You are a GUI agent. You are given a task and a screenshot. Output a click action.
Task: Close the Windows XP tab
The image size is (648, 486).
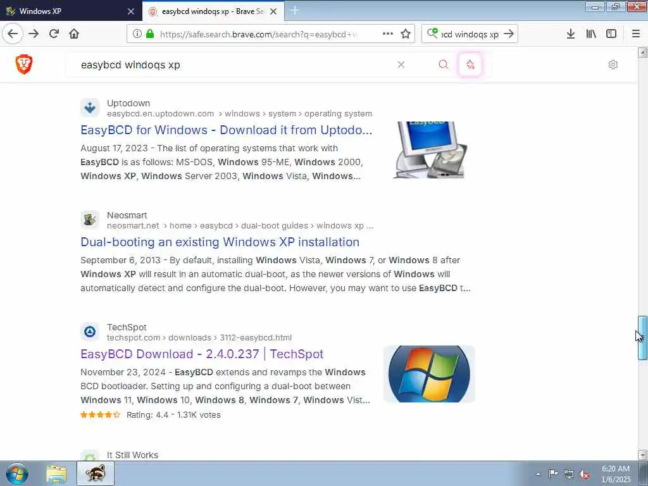pyautogui.click(x=131, y=11)
